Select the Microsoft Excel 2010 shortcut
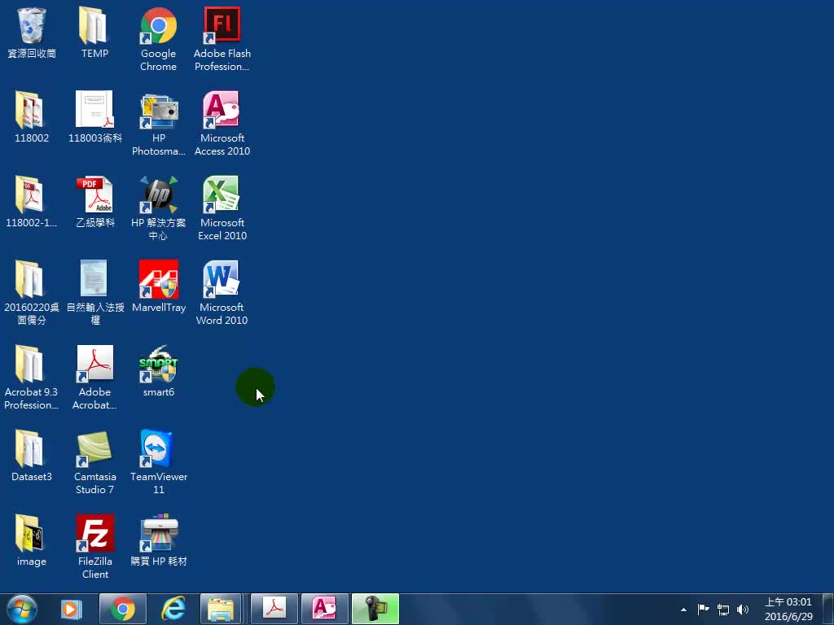The image size is (834, 625). click(222, 196)
